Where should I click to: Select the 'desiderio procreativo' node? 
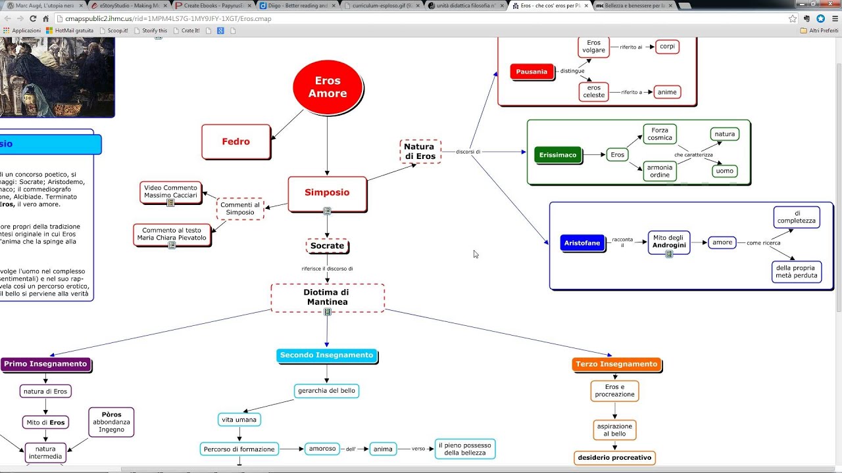pos(614,458)
